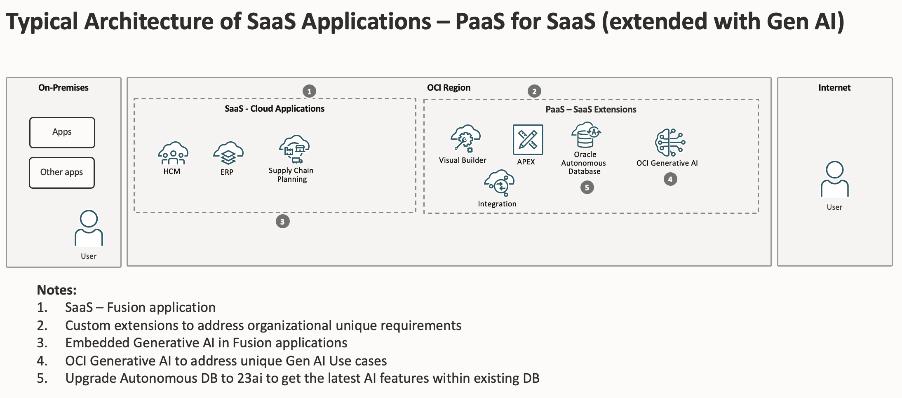Click the On-Premises User icon
Screen dimensions: 902x398
(x=89, y=228)
